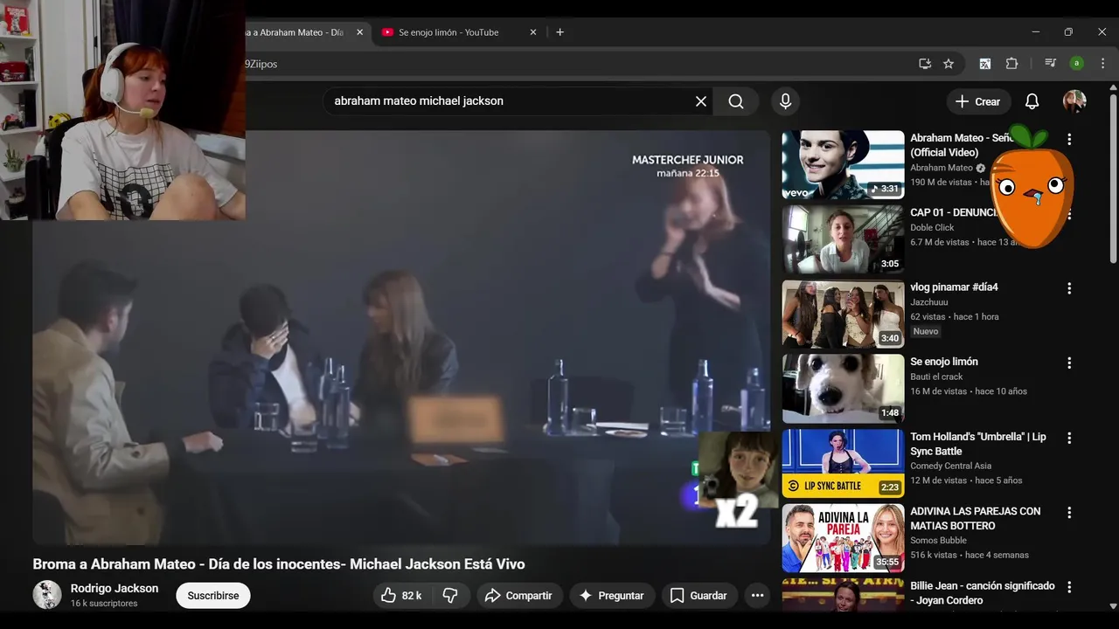Open CAP 01 DENUNCIA video thumbnail
The width and height of the screenshot is (1119, 629).
[x=843, y=239]
